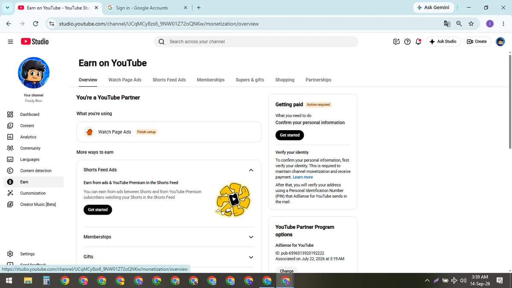Viewport: 512px width, 288px height.
Task: Expand the Gifts section
Action: click(x=251, y=257)
